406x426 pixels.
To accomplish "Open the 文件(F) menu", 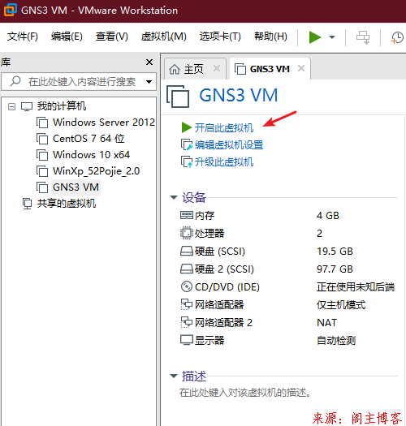I will (x=22, y=37).
